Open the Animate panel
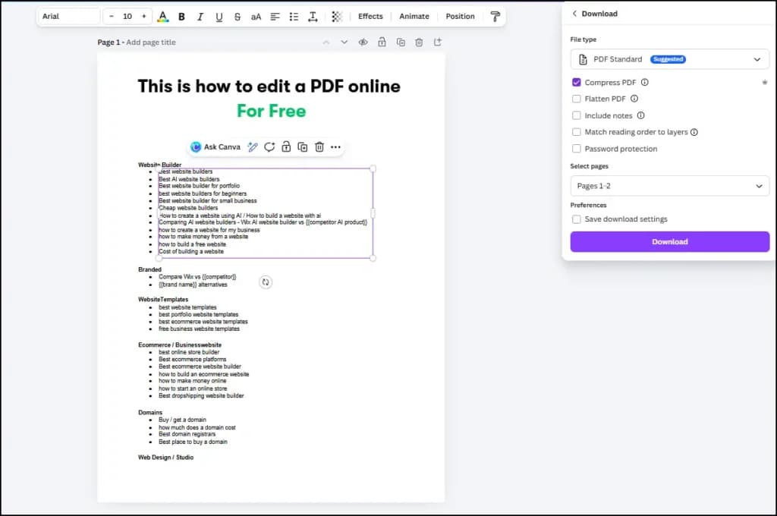 point(414,17)
